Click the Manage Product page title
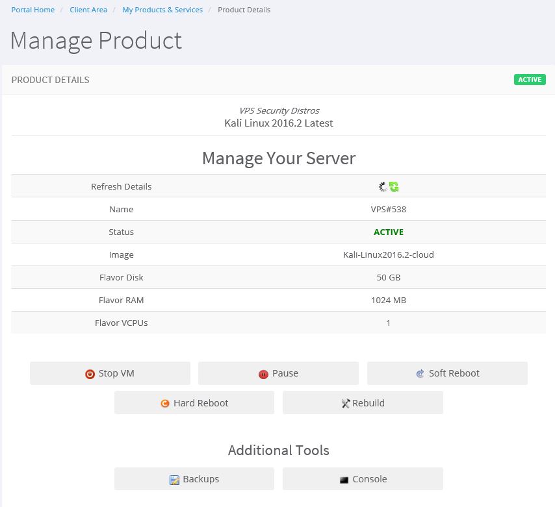 (96, 41)
